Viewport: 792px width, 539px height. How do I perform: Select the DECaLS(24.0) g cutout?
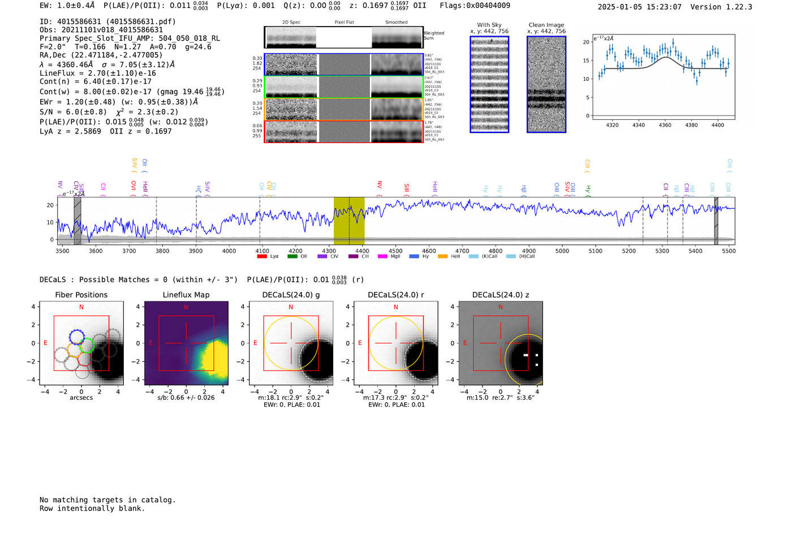(x=291, y=343)
